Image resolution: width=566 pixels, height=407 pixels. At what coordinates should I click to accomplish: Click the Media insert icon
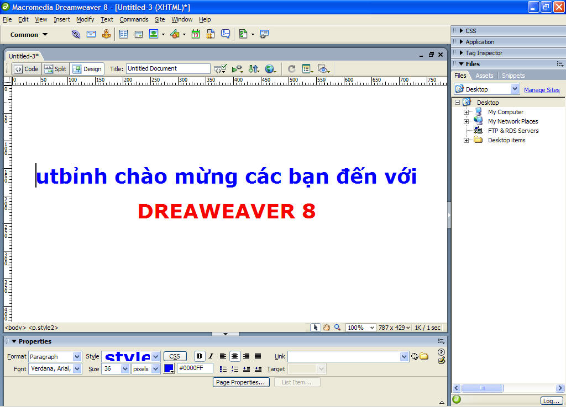pos(175,34)
